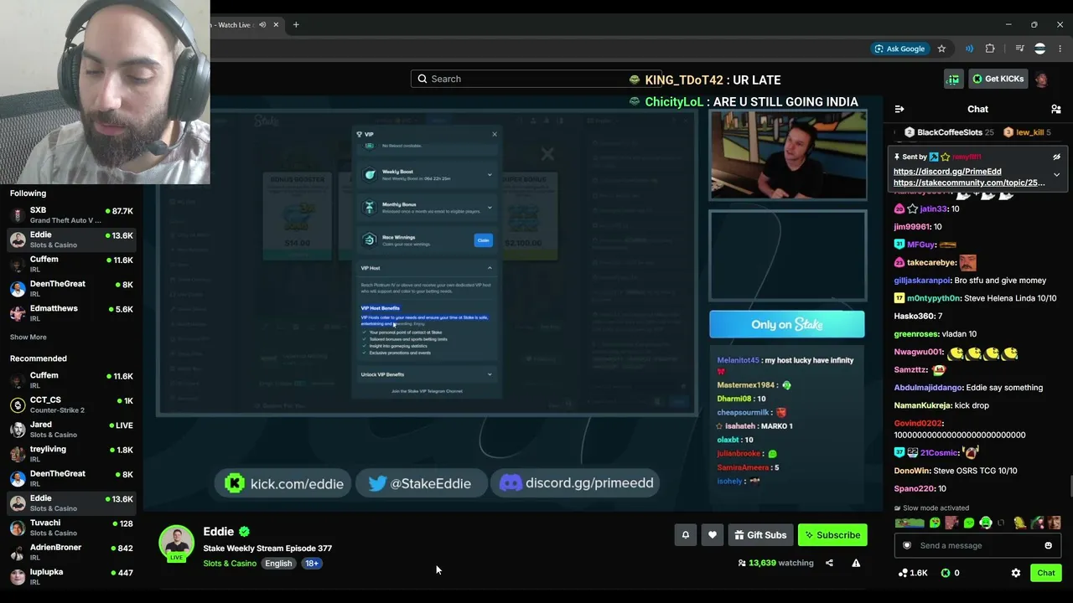
Task: Click username Hasko360 in chat
Action: pos(914,317)
